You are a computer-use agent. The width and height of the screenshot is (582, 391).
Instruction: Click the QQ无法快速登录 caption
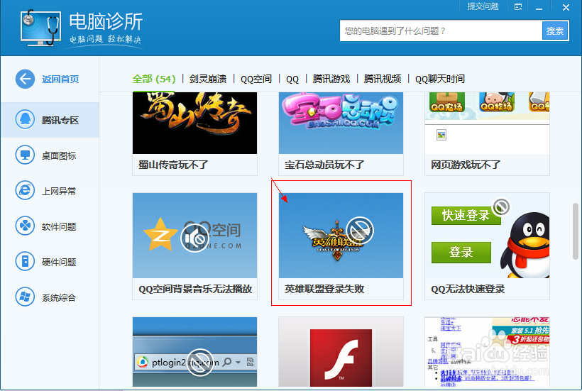pos(468,289)
